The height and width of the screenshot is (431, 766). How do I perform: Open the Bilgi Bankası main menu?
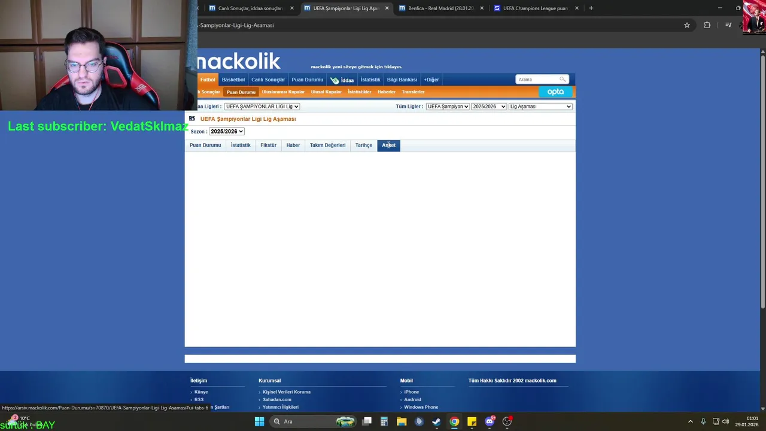coord(402,80)
